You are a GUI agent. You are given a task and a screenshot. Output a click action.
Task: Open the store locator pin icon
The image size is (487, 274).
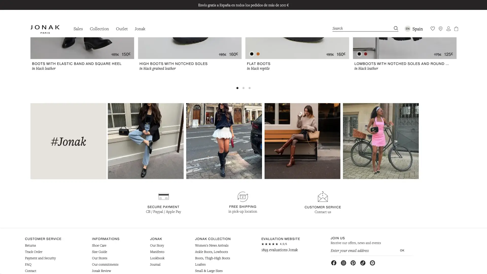pyautogui.click(x=441, y=29)
